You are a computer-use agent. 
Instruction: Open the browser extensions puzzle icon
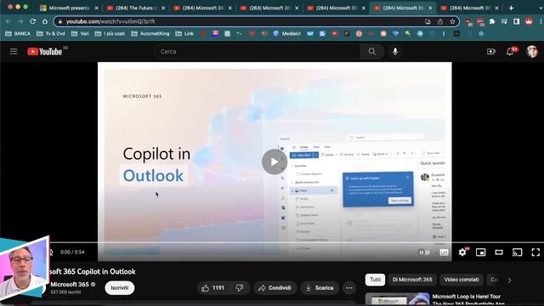click(x=492, y=21)
